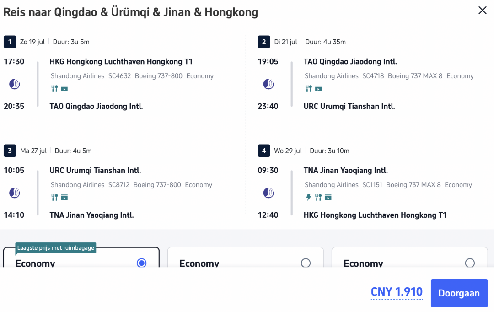This screenshot has height=312, width=494.
Task: Click arrival 'HKG Hongkong Luchthaven Hongkong T1' in segment 4
Action: point(375,215)
